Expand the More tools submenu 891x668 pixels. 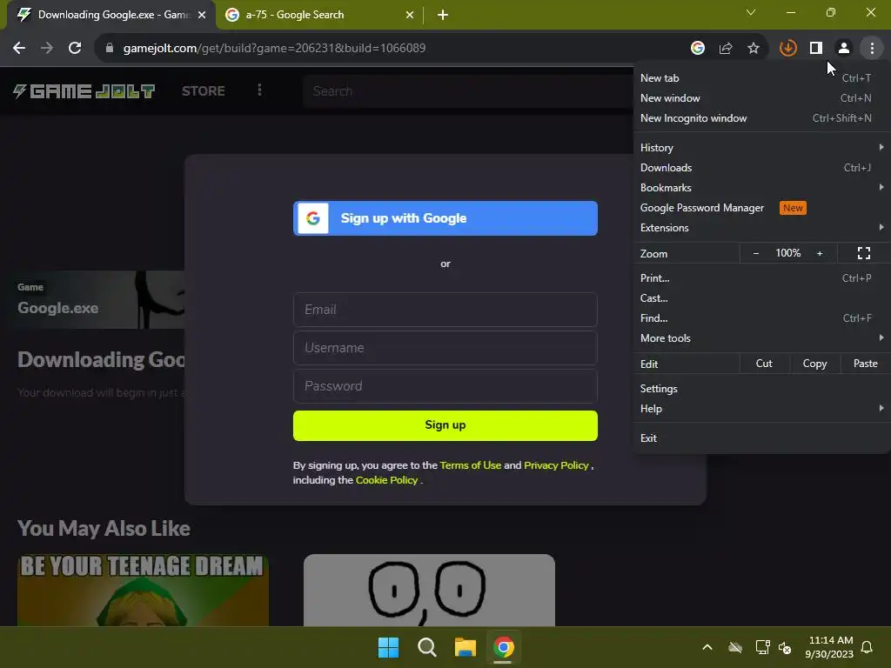click(x=761, y=337)
